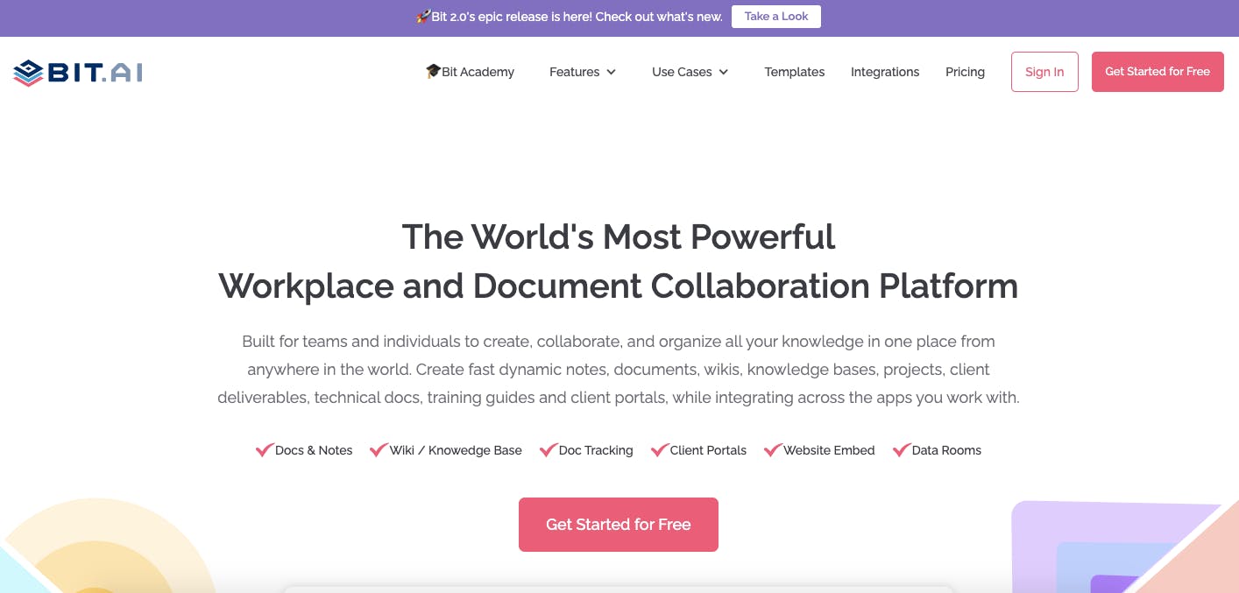The image size is (1239, 593).
Task: Click the Doc Tracking label
Action: pyautogui.click(x=596, y=450)
